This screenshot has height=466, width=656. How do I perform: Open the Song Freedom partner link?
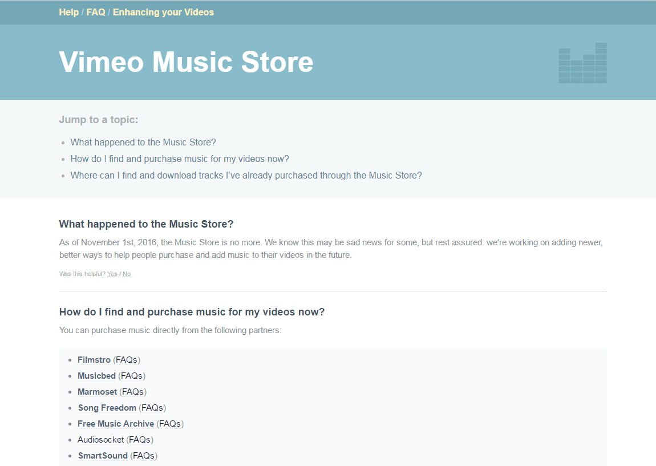(x=107, y=407)
